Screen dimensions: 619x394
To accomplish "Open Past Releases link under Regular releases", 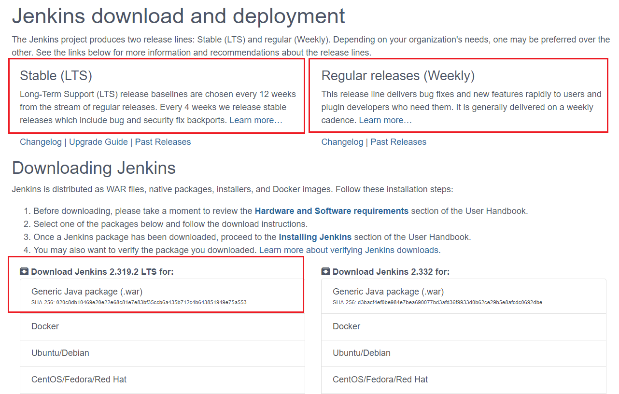I will pyautogui.click(x=398, y=142).
